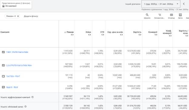This screenshot has width=189, height=110.
Task: Click display campaign icon in the 1 915 429 row
Action: tap(3, 52)
